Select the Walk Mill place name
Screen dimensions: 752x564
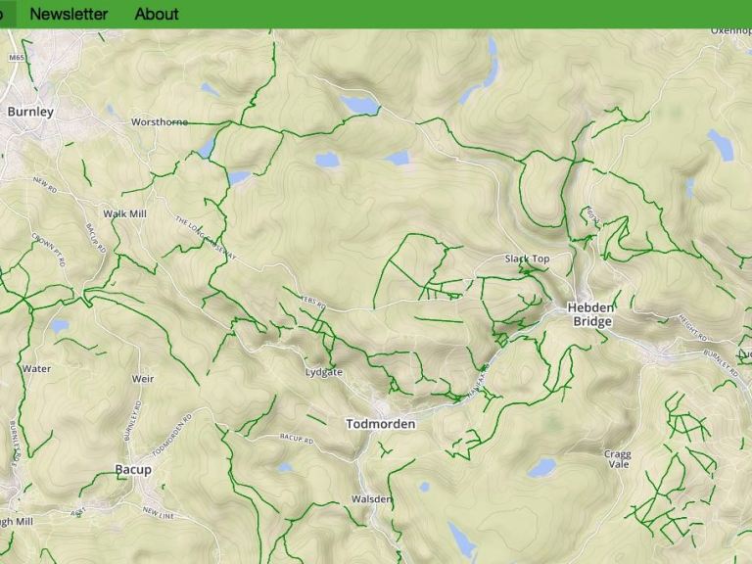point(125,213)
